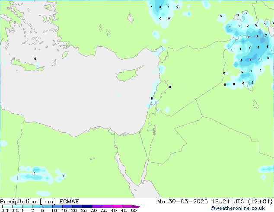Image resolution: width=274 pixels, height=212 pixels.
Task: Click the "30" legend scale label
Action: [x=94, y=210]
